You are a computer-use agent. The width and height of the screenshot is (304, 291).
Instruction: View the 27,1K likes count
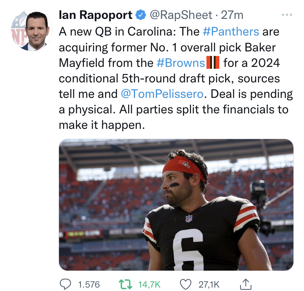209,285
